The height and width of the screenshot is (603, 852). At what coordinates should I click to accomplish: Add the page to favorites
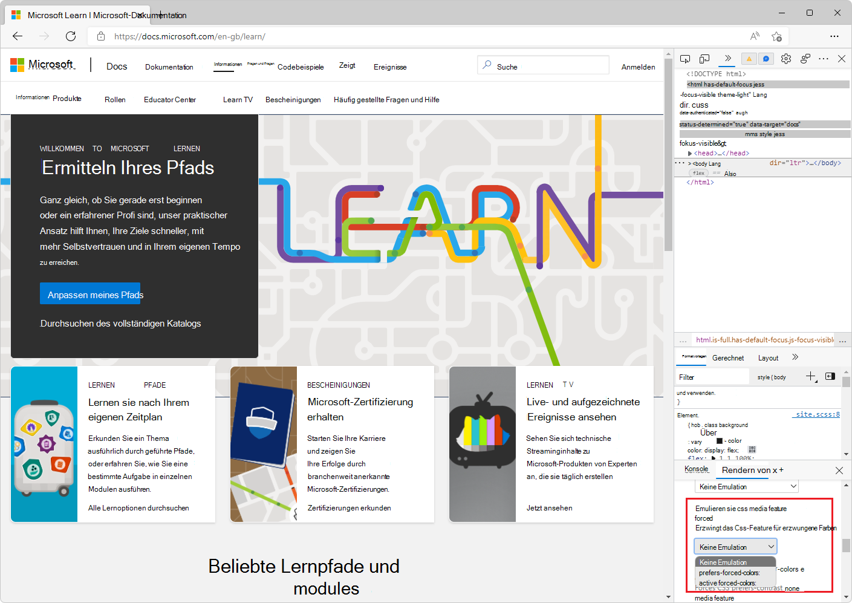[778, 36]
